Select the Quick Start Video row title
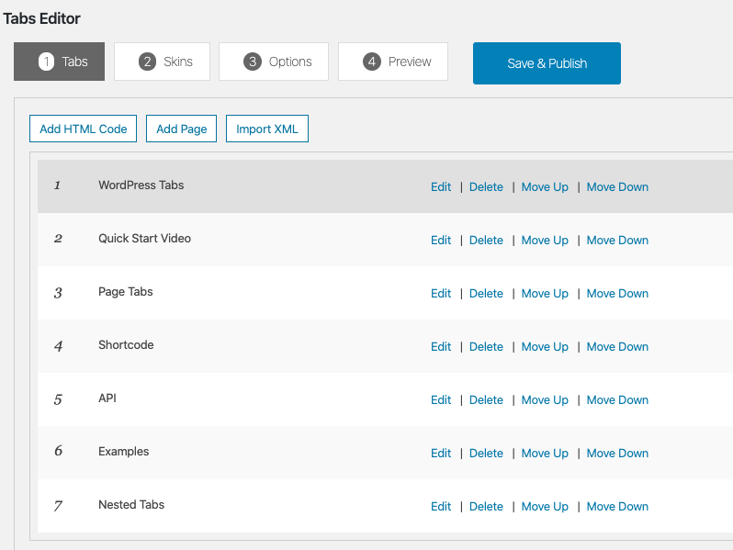 144,238
